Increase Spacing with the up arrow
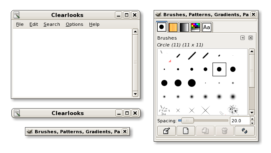271x153 pixels. 252,119
